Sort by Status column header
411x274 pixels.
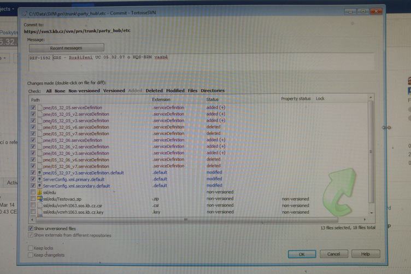(x=212, y=100)
